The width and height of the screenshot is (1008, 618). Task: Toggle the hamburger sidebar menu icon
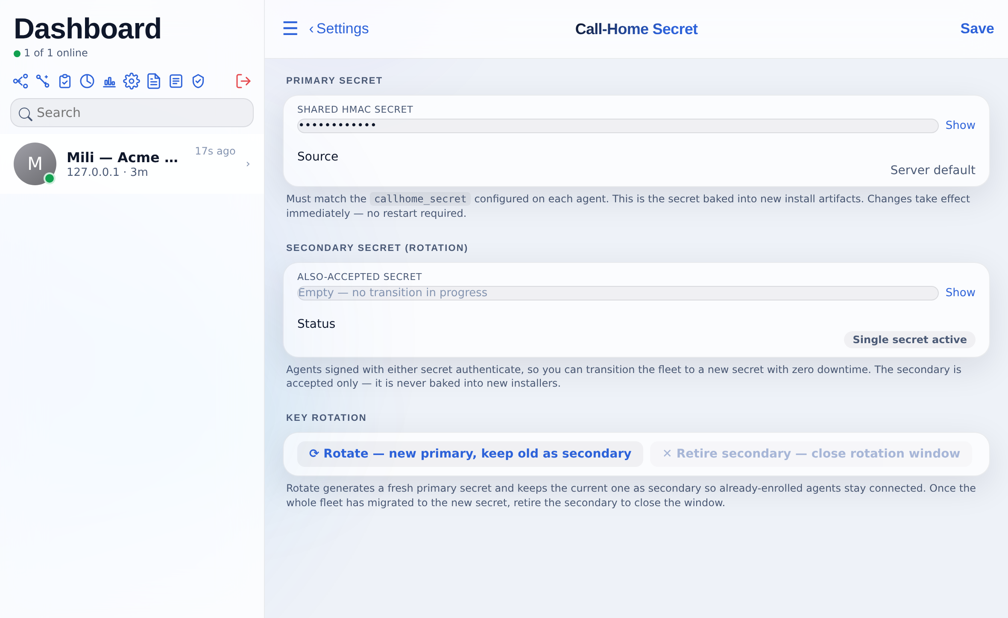coord(290,29)
